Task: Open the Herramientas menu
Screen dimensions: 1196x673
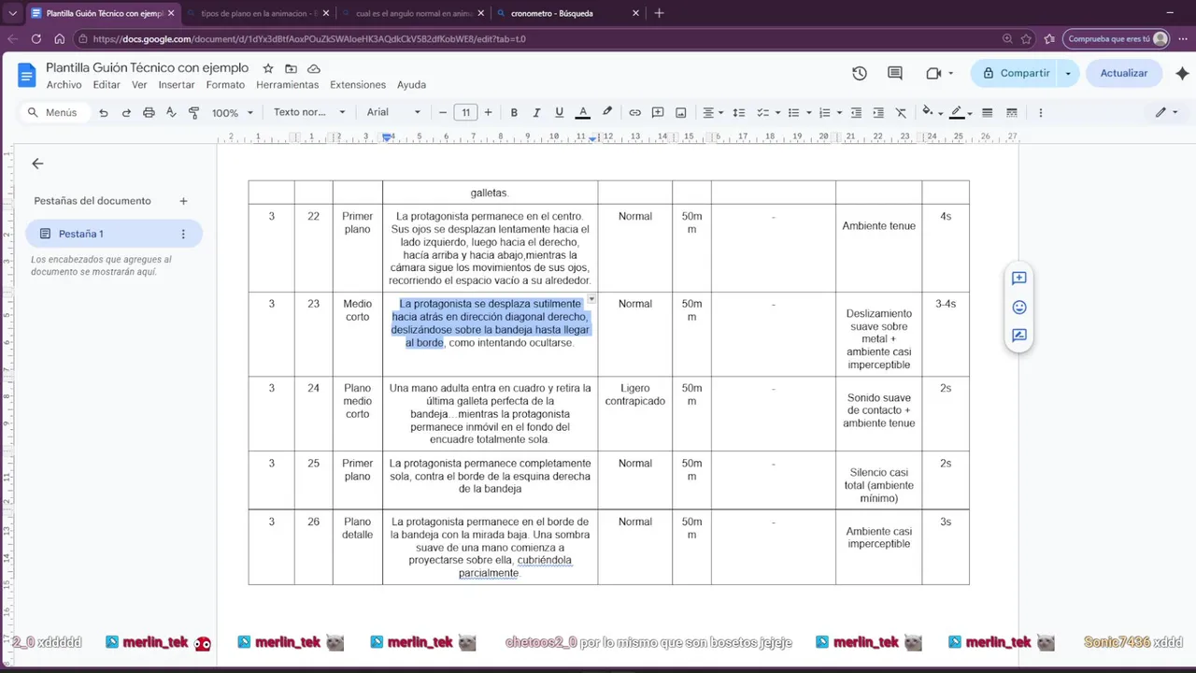Action: [x=287, y=85]
